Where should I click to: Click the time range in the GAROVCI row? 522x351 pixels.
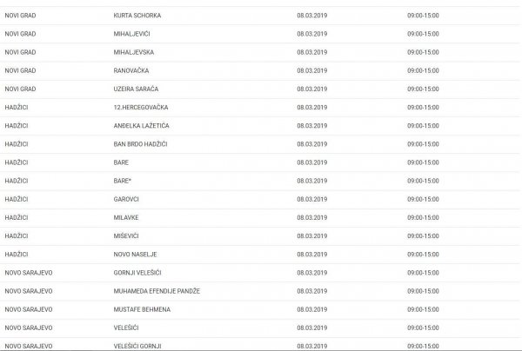tap(423, 199)
